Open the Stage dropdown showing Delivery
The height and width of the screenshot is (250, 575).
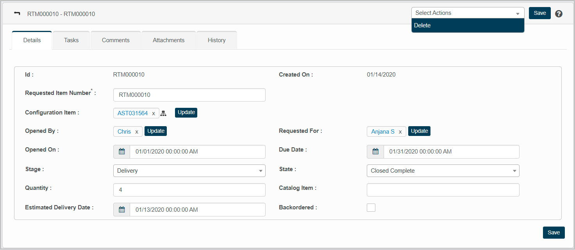point(189,171)
